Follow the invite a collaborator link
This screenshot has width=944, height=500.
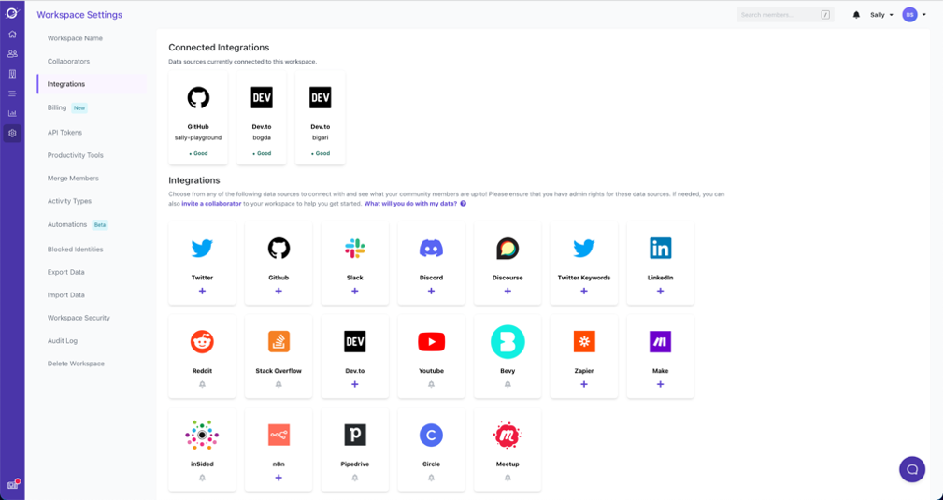pos(211,204)
